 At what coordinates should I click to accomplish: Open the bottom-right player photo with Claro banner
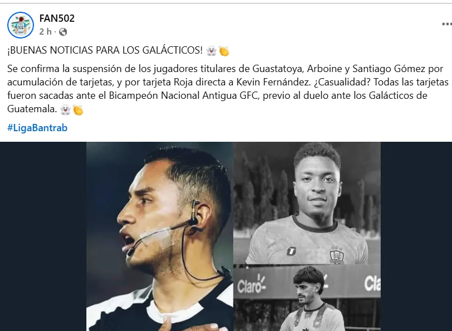point(307,298)
